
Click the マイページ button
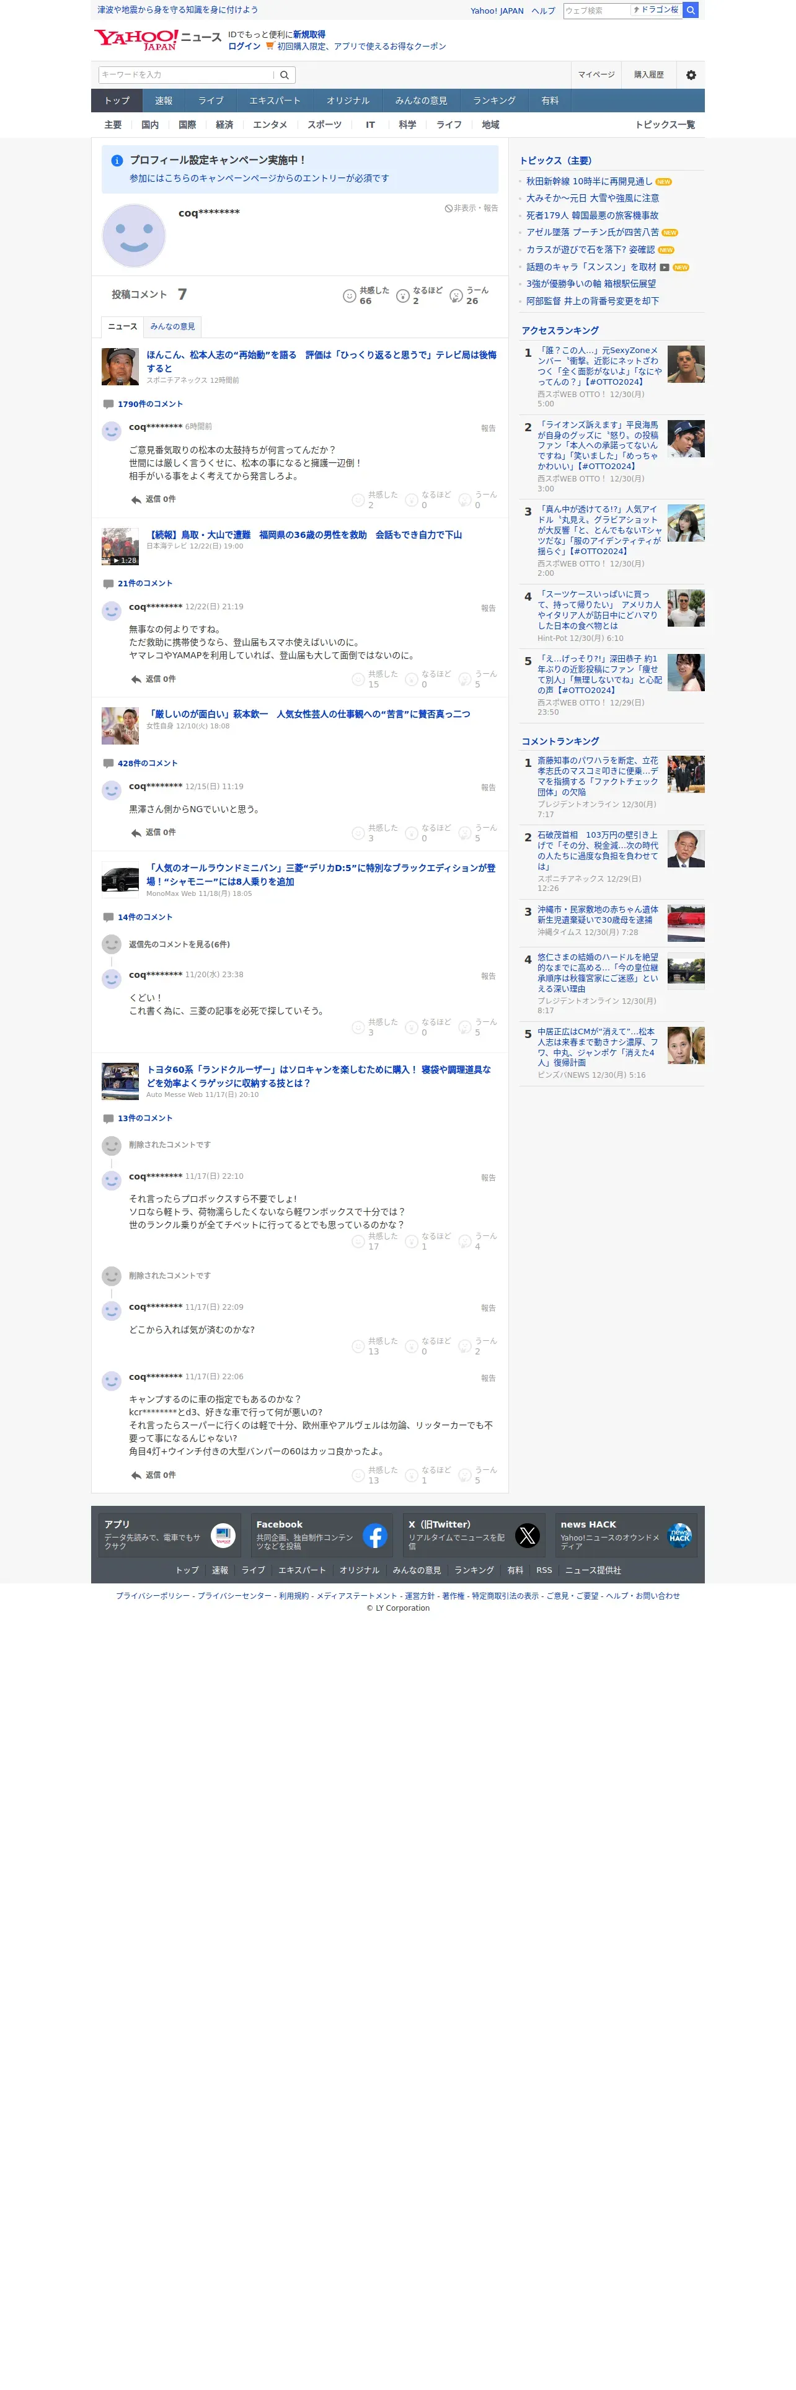(x=596, y=75)
